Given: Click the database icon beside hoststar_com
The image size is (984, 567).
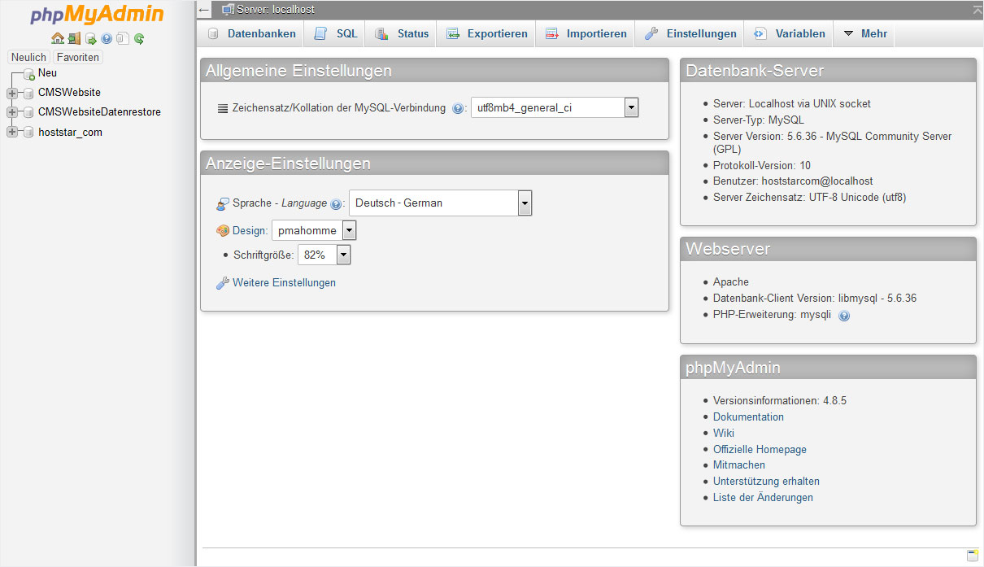Looking at the screenshot, I should [x=29, y=133].
